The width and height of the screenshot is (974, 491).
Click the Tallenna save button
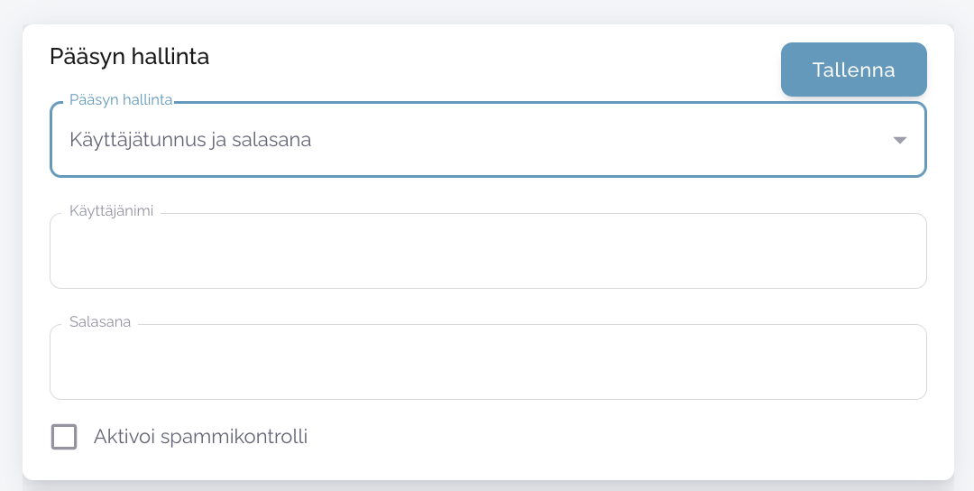click(x=853, y=69)
